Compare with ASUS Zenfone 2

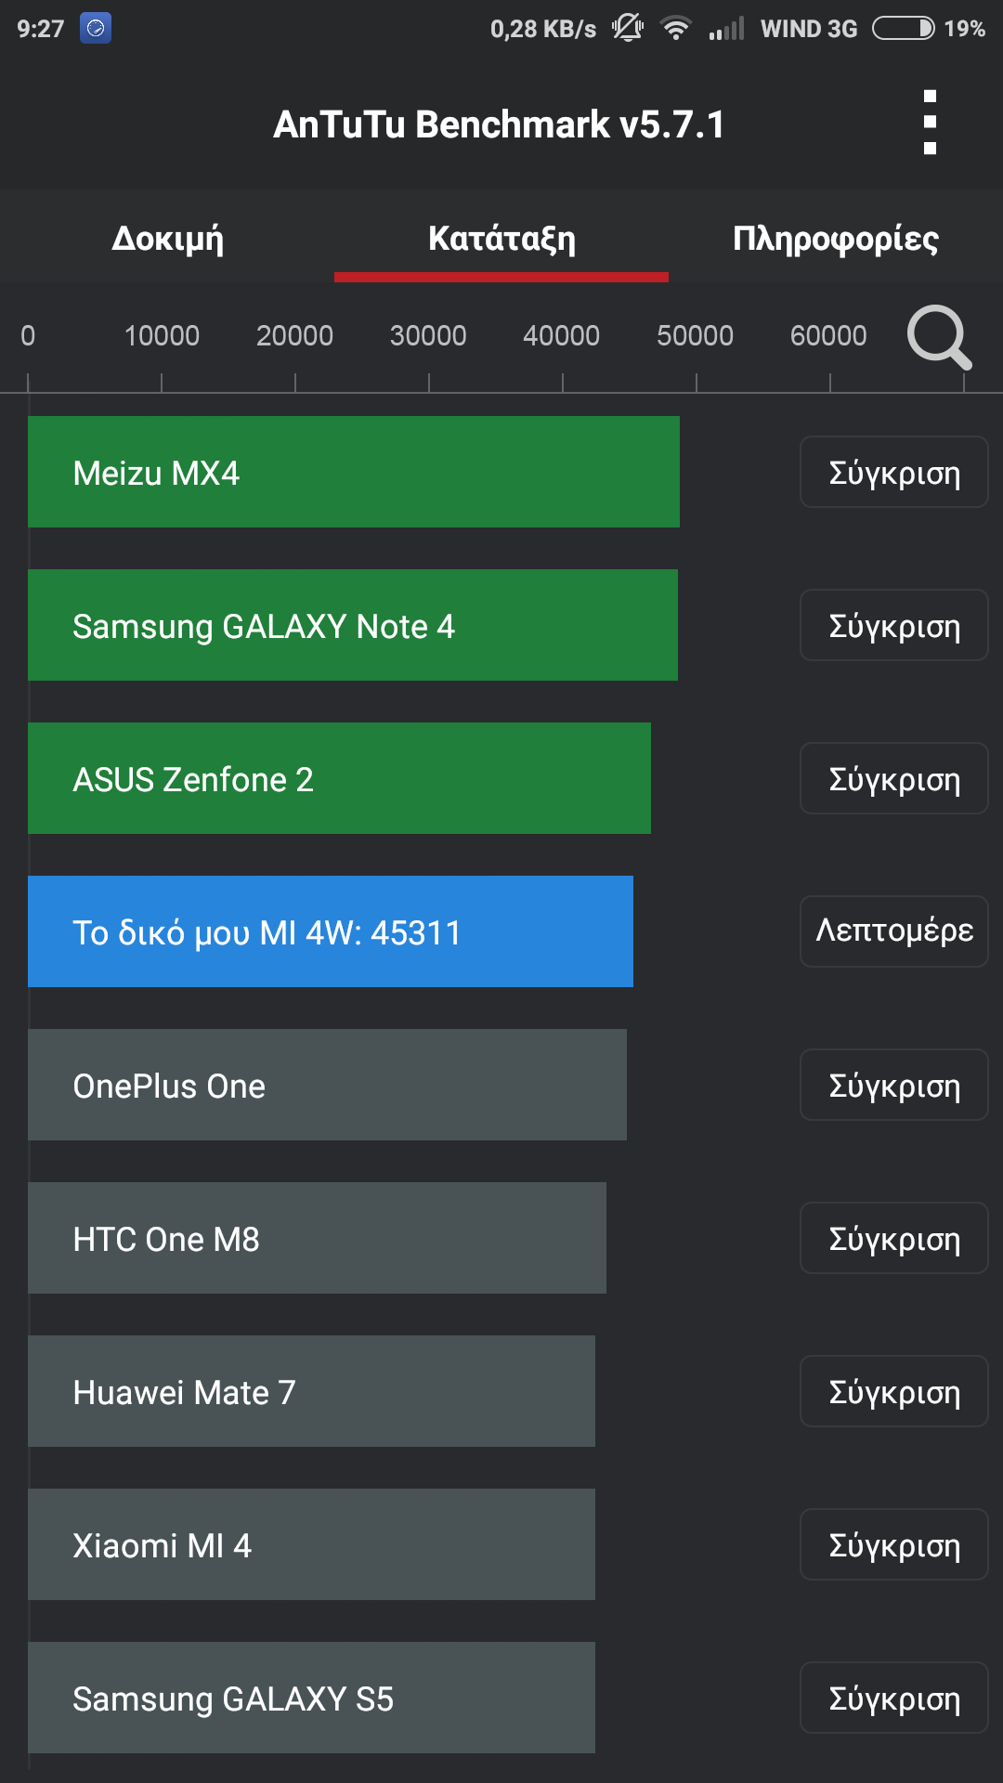click(x=893, y=779)
